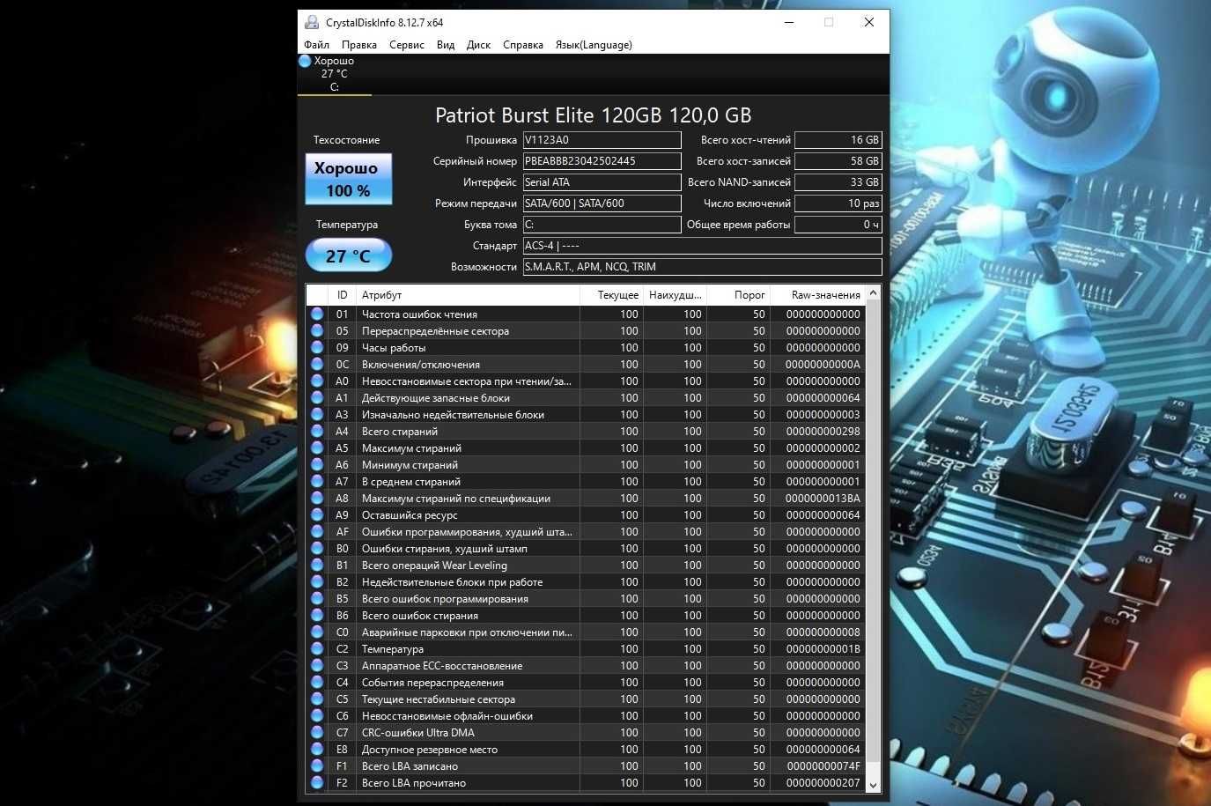Screen dimensions: 1211x806
Task: Click the status icon for Текущие нестабильные сектора
Action: point(317,699)
